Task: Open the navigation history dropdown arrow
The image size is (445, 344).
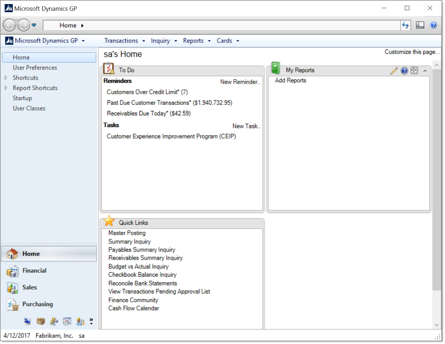Action: 34,25
